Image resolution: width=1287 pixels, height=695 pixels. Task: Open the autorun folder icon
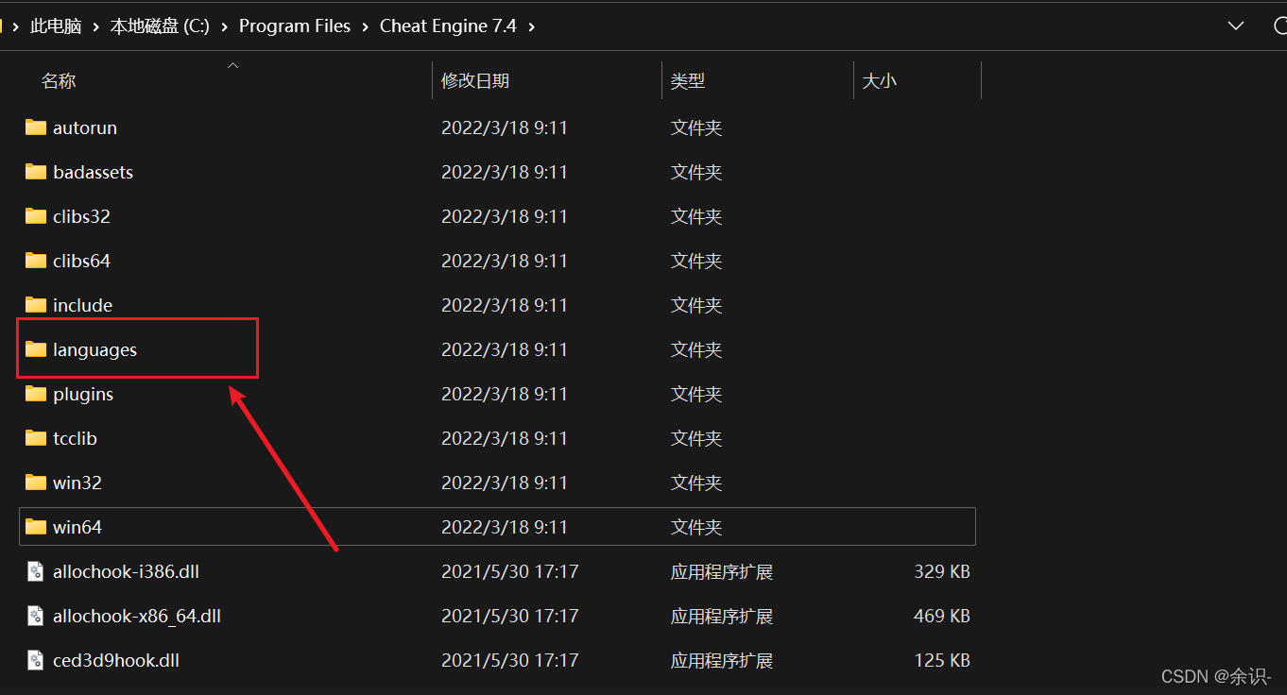[x=36, y=127]
